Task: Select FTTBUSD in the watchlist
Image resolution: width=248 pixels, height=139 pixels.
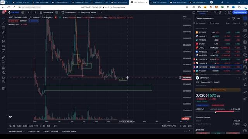Action: pyautogui.click(x=218, y=40)
